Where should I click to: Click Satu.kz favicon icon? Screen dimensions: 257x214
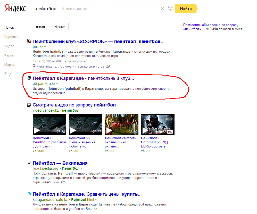(29, 194)
